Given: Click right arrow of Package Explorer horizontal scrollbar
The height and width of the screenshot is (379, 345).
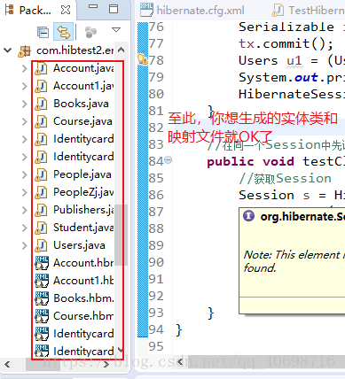Looking at the screenshot, I should click(106, 364).
